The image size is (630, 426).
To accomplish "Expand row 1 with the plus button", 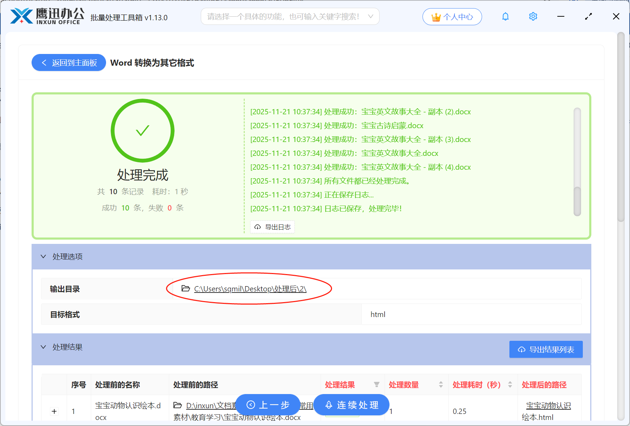I will click(x=54, y=411).
